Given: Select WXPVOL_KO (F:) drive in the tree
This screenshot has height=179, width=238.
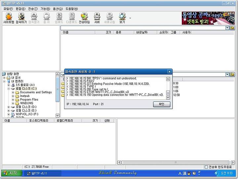Looking at the screenshot, I should [x=27, y=114].
